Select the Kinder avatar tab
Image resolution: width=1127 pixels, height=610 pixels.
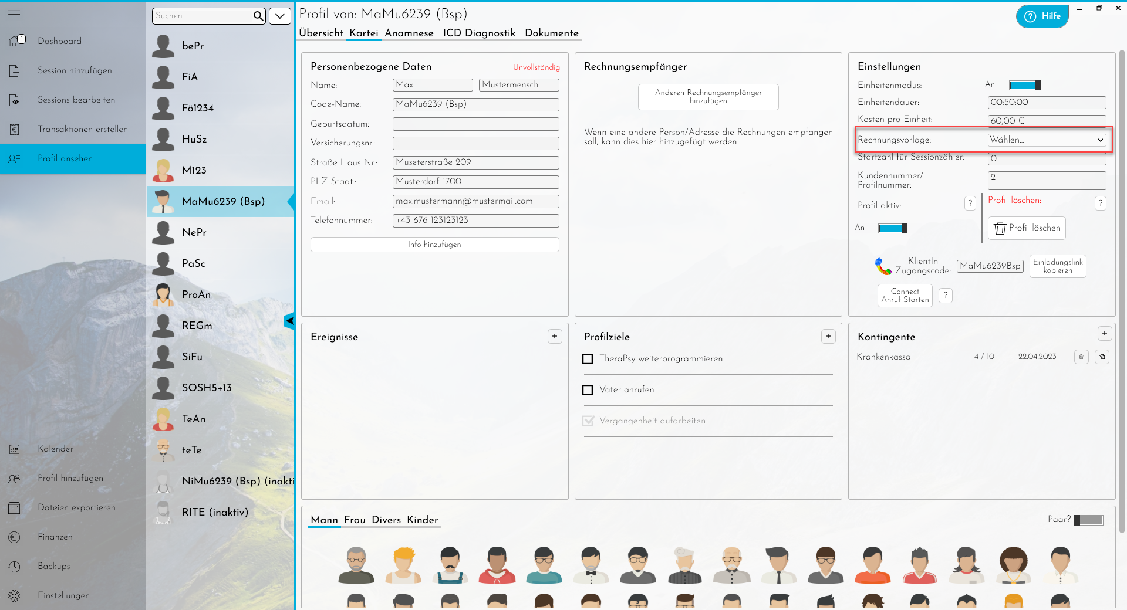423,520
